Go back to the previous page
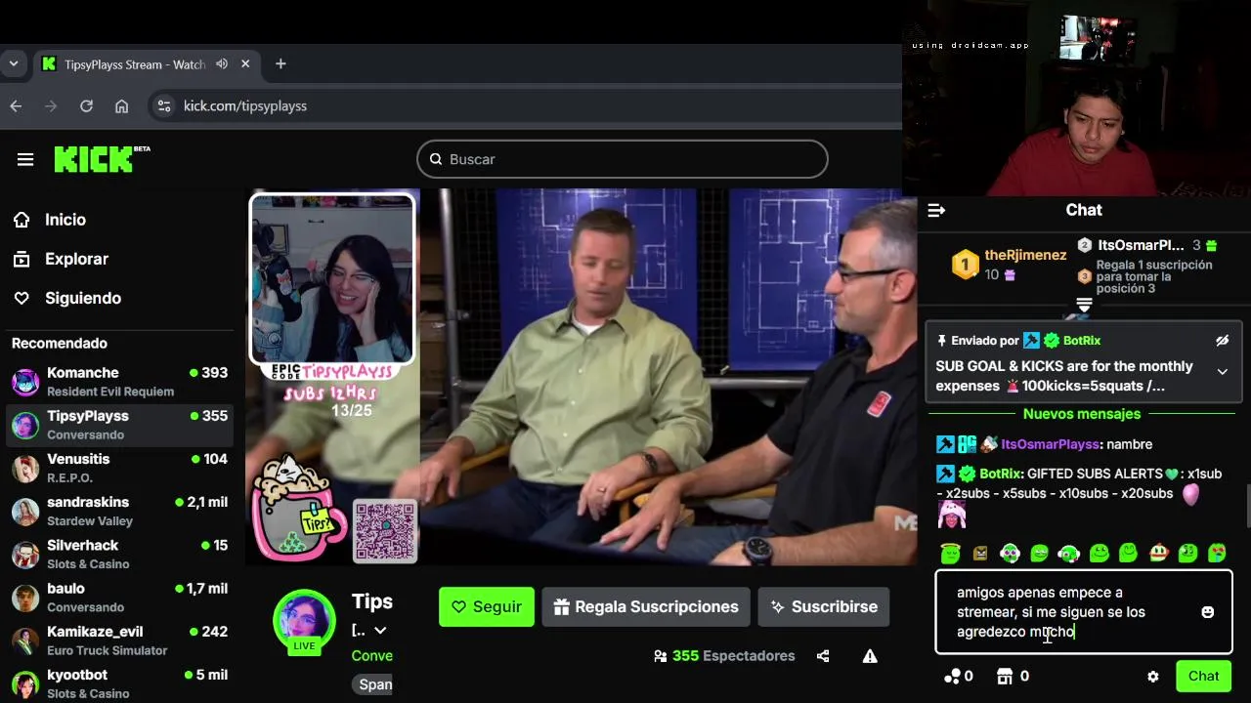Image resolution: width=1251 pixels, height=703 pixels. 16,105
